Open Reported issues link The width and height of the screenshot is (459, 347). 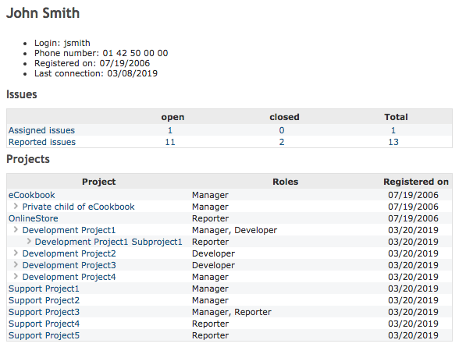(x=42, y=142)
